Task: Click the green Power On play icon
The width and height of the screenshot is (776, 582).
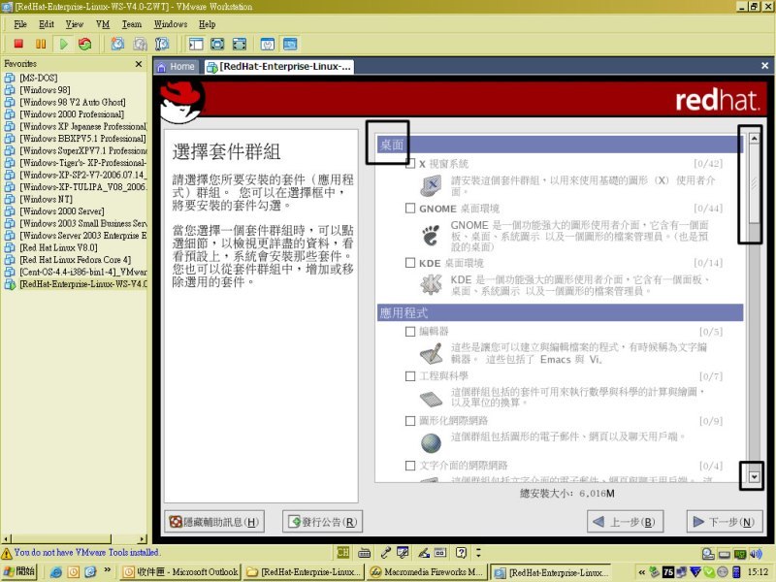Action: (63, 44)
